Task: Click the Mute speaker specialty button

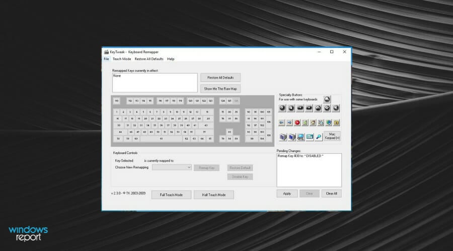Action: point(336,108)
